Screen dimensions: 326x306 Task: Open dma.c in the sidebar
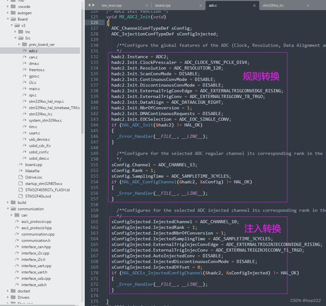tap(34, 63)
